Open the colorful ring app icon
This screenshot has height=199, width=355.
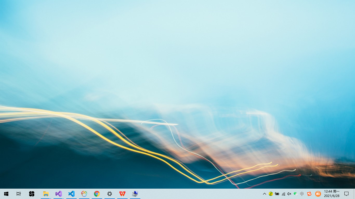tap(84, 194)
